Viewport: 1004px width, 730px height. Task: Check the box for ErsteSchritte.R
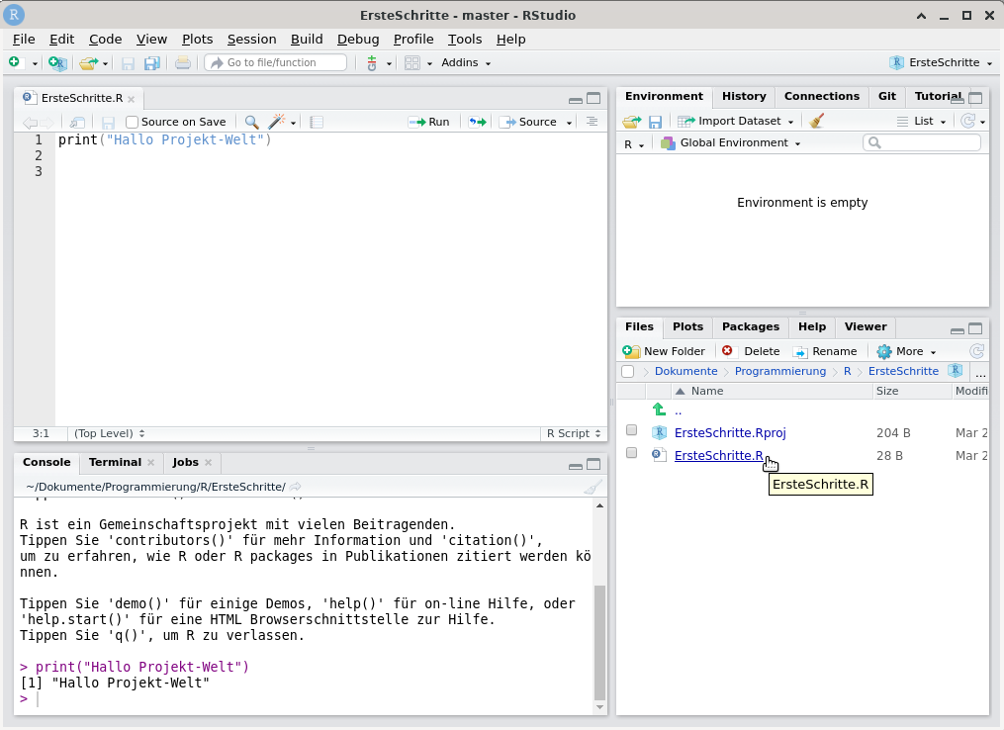pos(631,453)
